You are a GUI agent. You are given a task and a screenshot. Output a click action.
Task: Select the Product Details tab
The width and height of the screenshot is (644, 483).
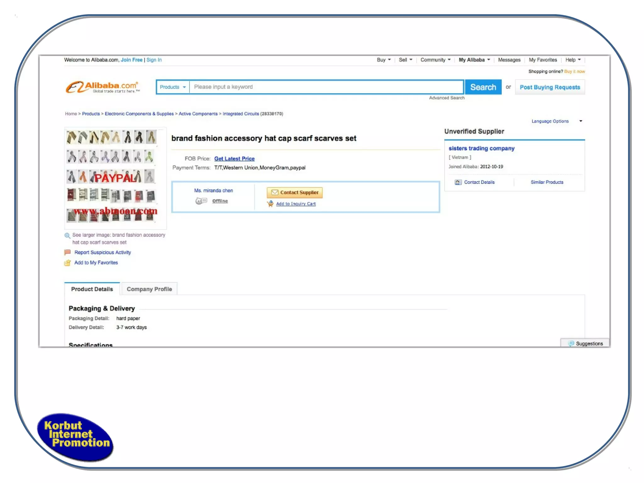(x=92, y=289)
